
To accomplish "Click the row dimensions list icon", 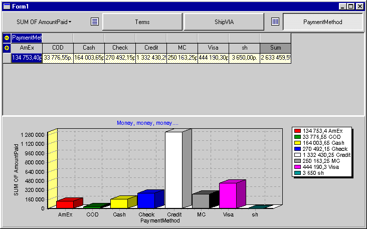I will pyautogui.click(x=95, y=22).
